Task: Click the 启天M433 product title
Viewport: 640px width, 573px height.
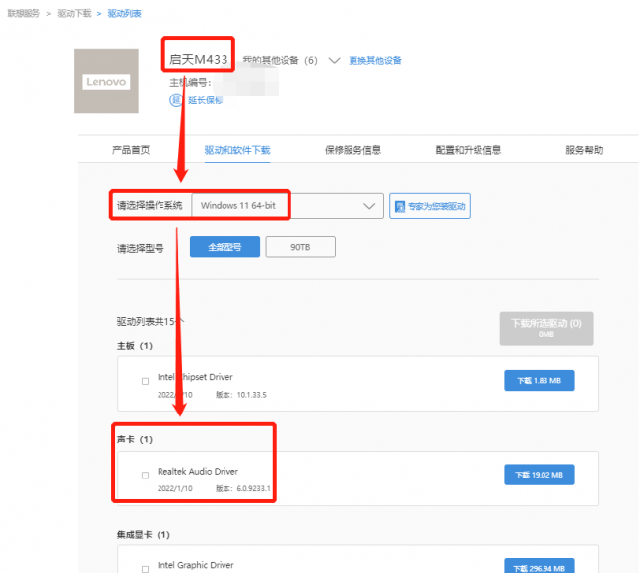Action: click(x=198, y=60)
